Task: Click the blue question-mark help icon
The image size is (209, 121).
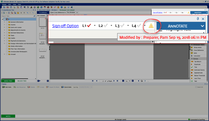Action: tap(62, 7)
